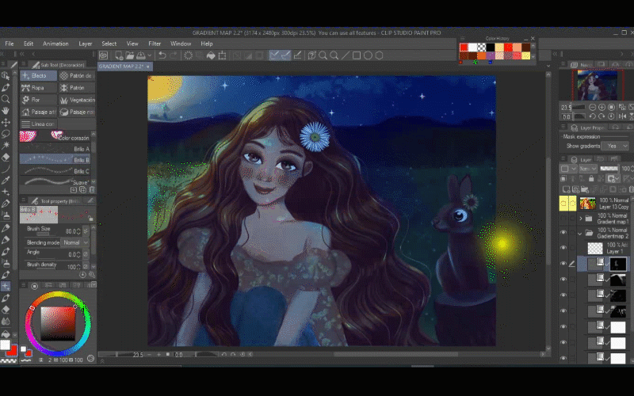
Task: Hide the Layer 13 Copy layer
Action: (563, 204)
